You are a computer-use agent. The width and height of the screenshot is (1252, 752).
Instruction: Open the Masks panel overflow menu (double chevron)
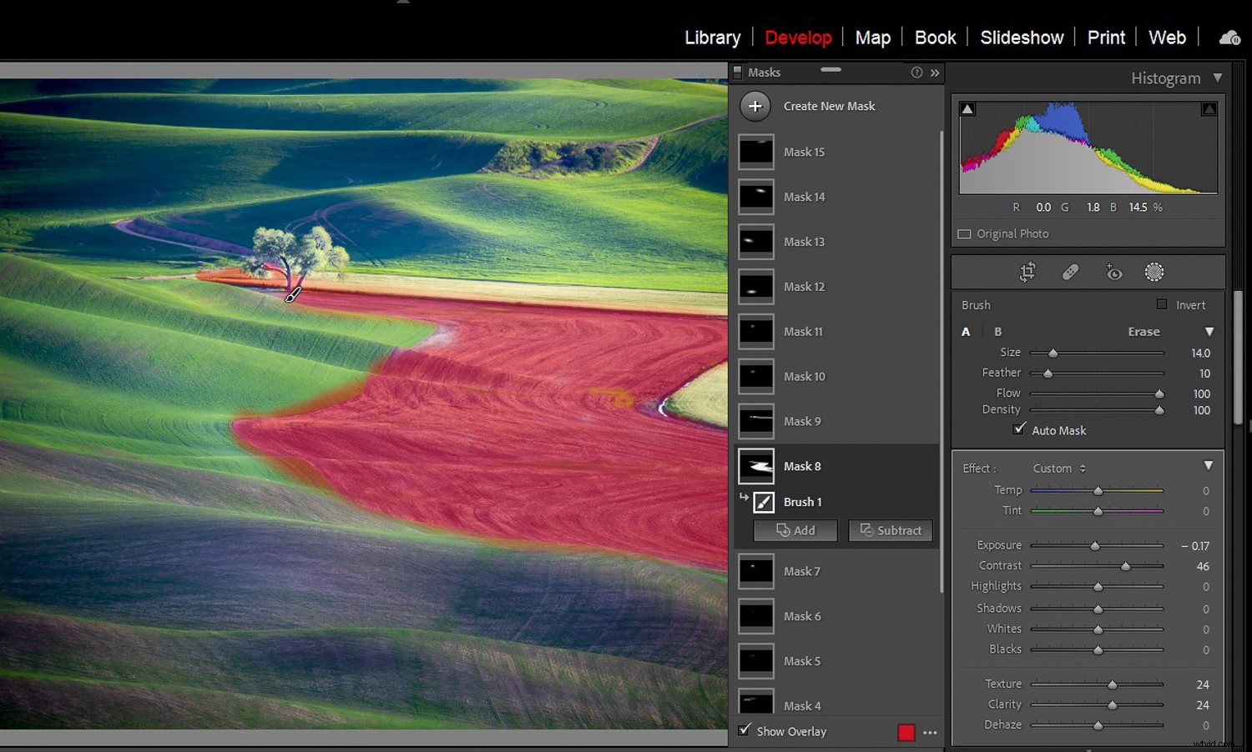click(x=935, y=73)
